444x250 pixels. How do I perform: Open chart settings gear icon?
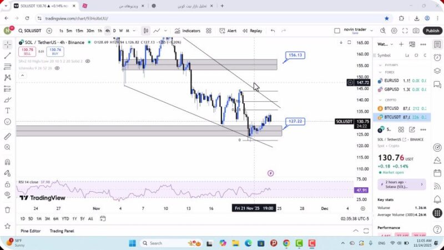tap(395, 31)
